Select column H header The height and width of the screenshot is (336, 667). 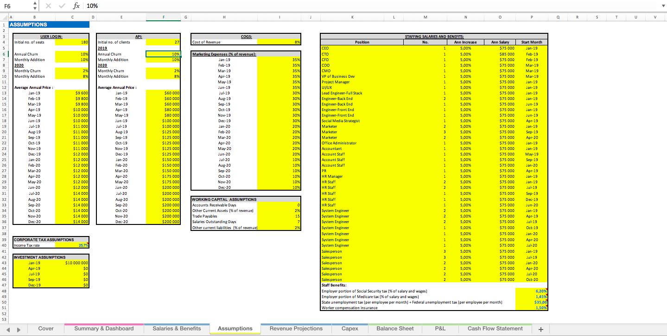(224, 18)
